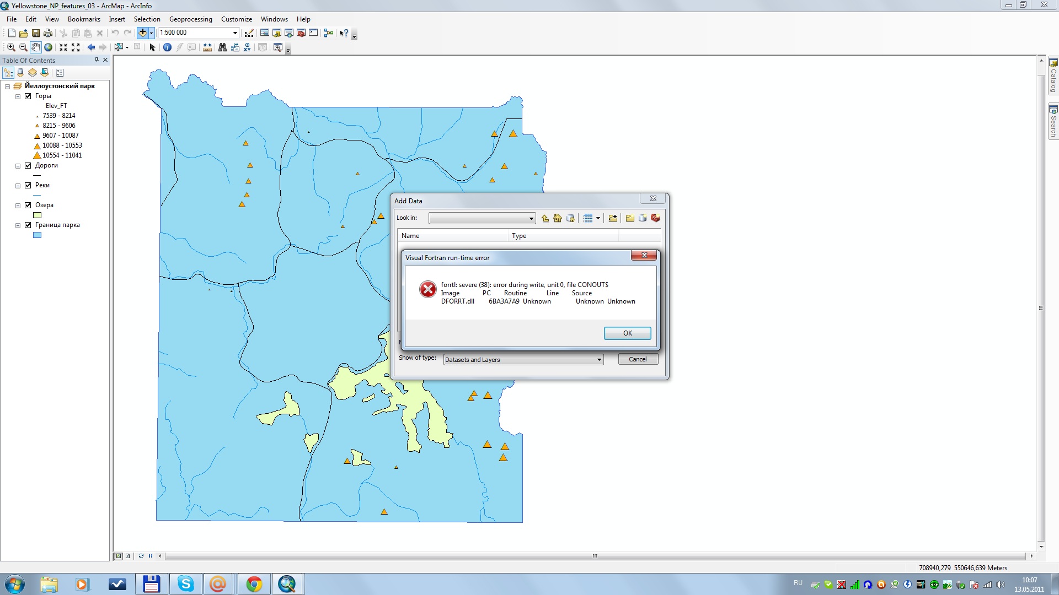Click the Open map document icon
The image size is (1059, 595).
[x=23, y=33]
